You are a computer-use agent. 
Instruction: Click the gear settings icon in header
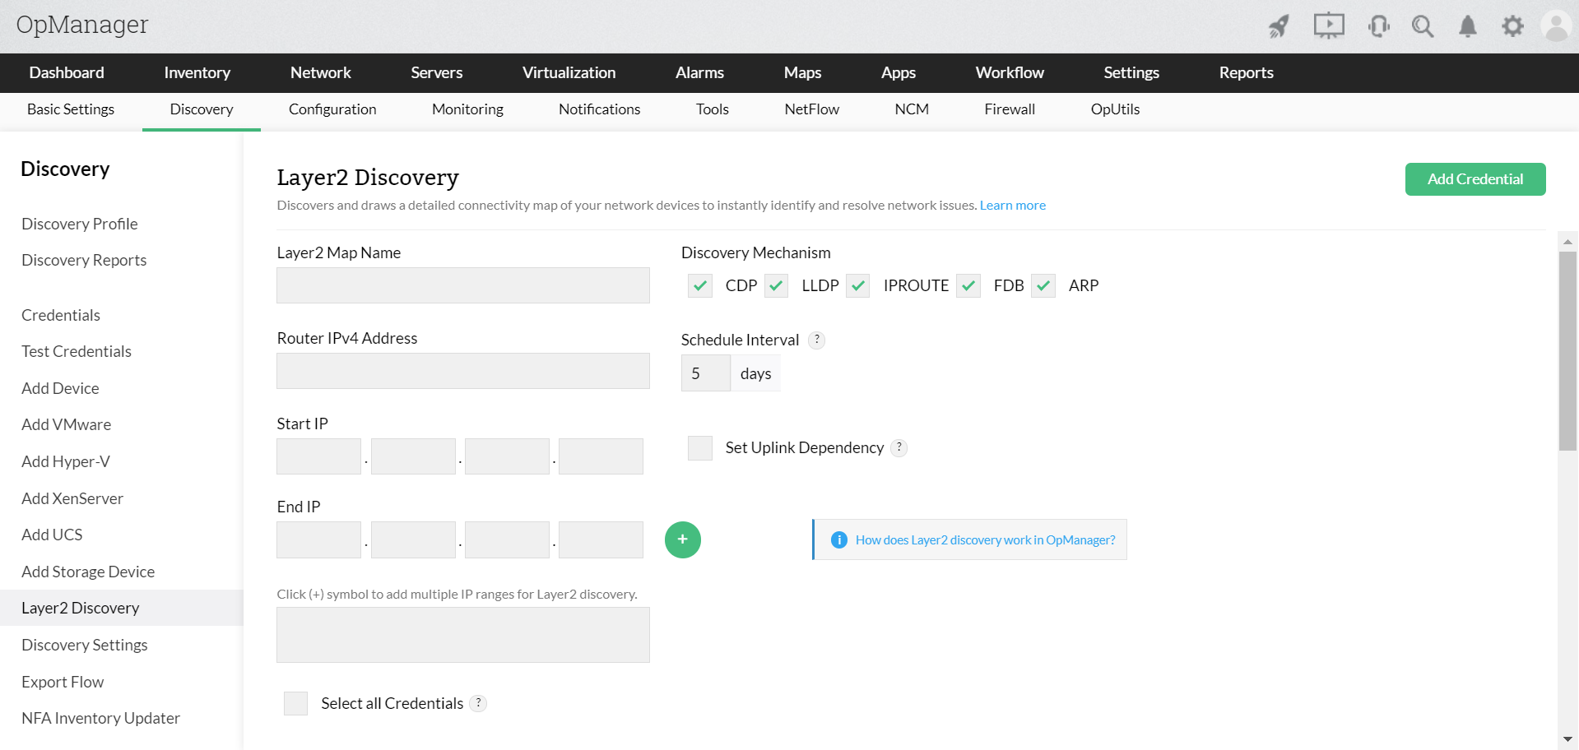[1512, 26]
